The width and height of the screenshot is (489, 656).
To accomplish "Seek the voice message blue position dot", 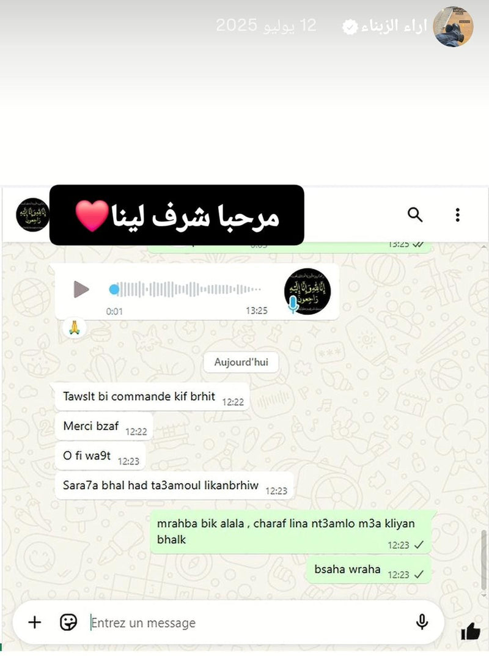I will click(x=114, y=289).
